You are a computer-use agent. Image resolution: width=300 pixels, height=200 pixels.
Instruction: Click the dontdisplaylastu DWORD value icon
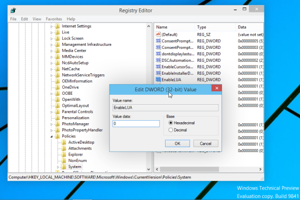click(158, 53)
